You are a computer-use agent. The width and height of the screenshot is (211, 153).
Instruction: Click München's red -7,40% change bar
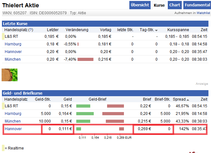click(x=85, y=59)
